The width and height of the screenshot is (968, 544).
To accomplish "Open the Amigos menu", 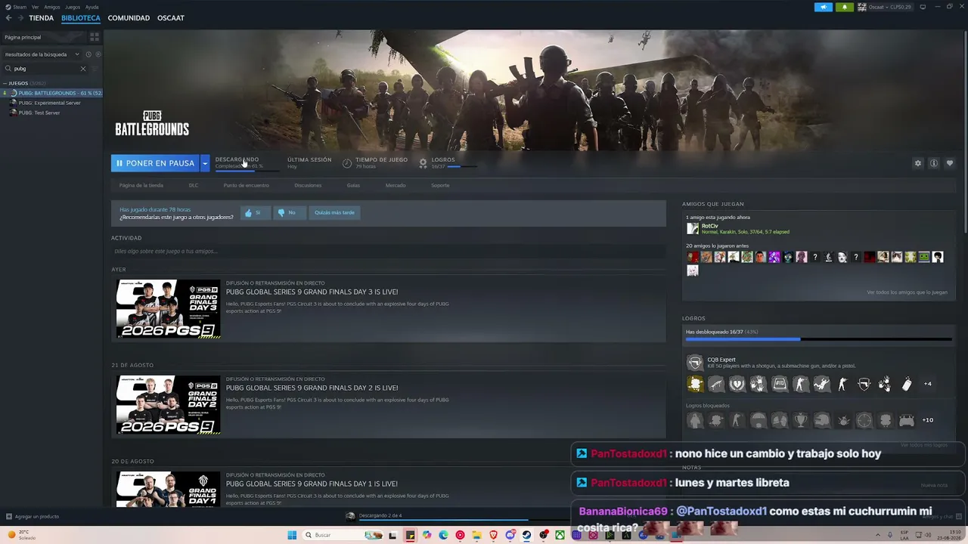I will pyautogui.click(x=52, y=7).
